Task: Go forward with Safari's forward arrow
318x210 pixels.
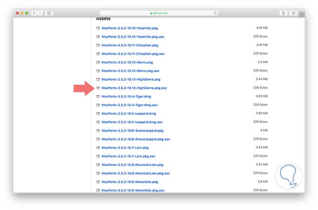Action: [x=40, y=13]
